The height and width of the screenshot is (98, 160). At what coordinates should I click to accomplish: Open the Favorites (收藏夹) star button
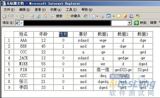click(73, 16)
